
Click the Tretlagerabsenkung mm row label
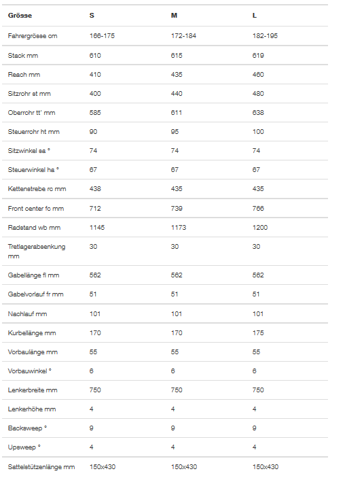pyautogui.click(x=37, y=252)
